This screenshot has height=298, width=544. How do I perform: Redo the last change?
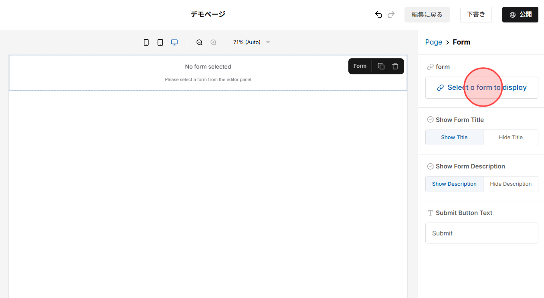(x=391, y=14)
